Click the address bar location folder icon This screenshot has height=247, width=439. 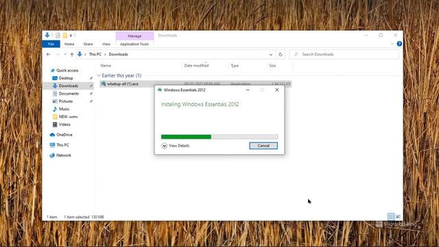[x=80, y=54]
